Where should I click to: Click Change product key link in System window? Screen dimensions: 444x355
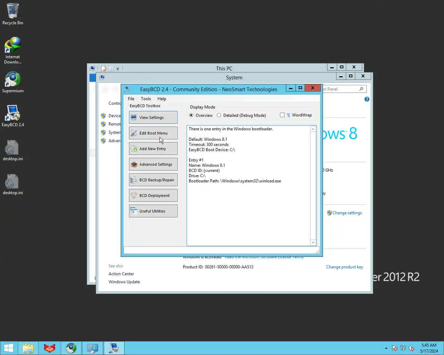[x=344, y=267]
